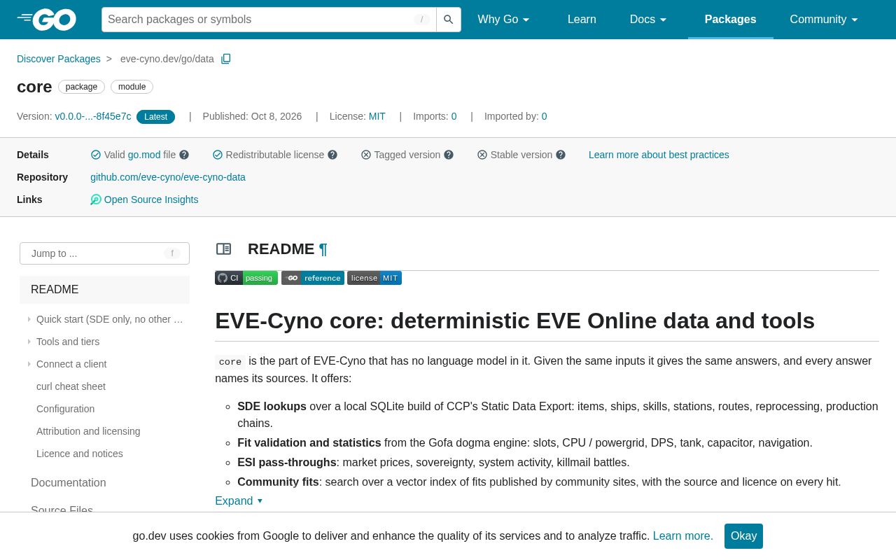Click the Go reference badge
Viewport: 896px width, 560px height.
(313, 278)
